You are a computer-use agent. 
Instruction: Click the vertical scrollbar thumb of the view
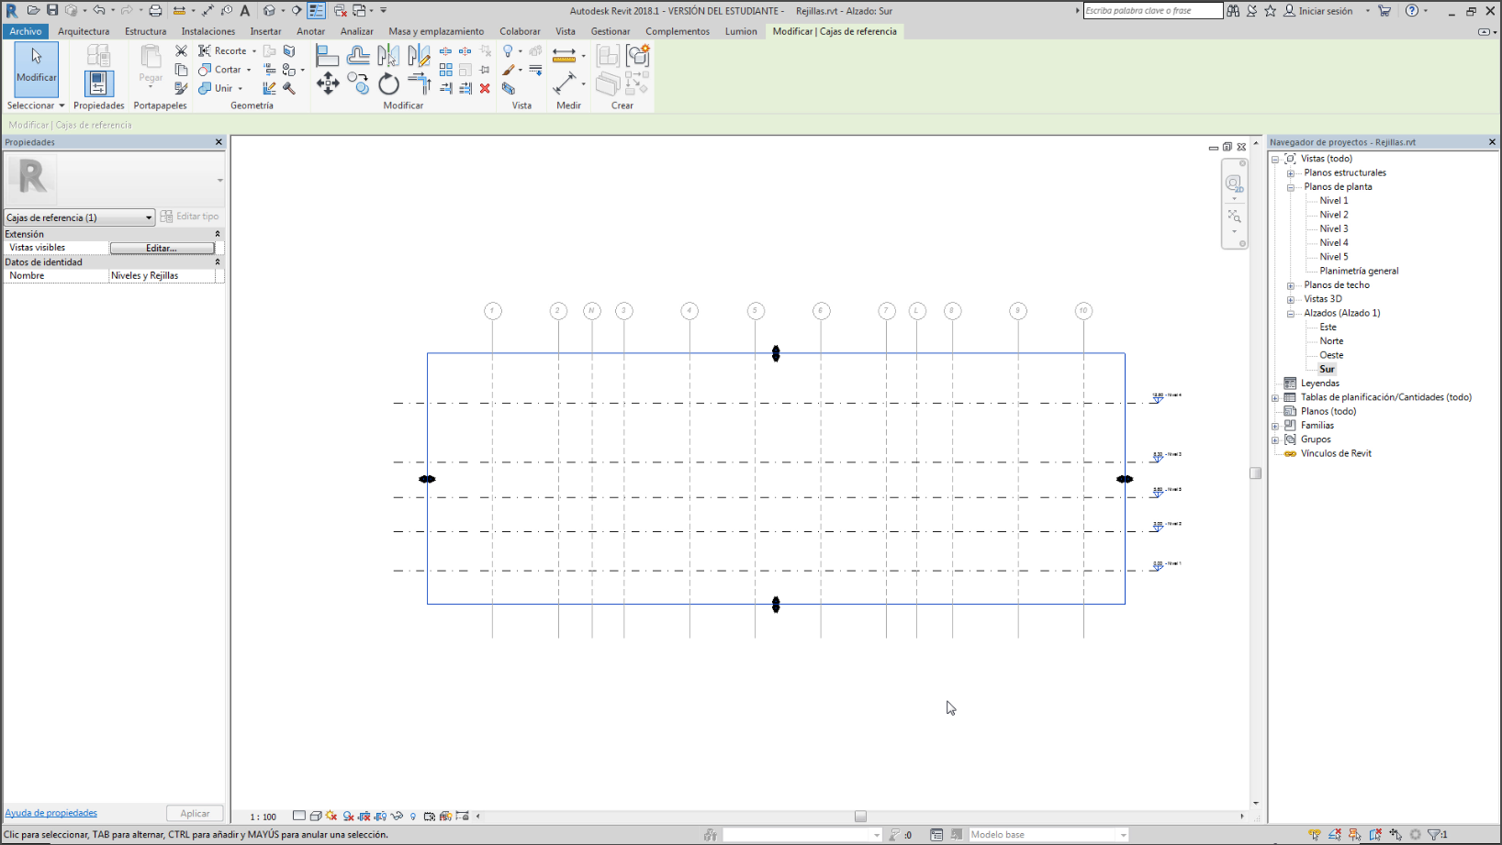coord(1255,473)
